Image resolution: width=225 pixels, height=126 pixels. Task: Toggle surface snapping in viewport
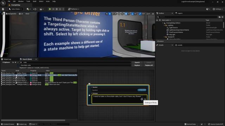[122, 14]
